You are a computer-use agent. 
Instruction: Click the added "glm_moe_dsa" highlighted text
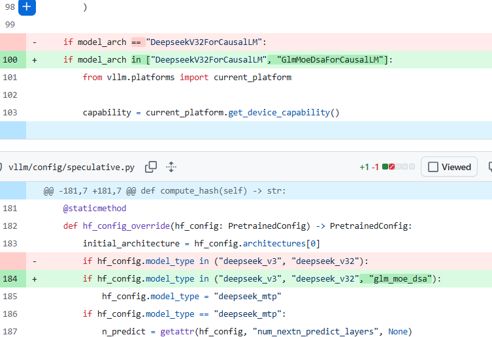[x=398, y=279]
